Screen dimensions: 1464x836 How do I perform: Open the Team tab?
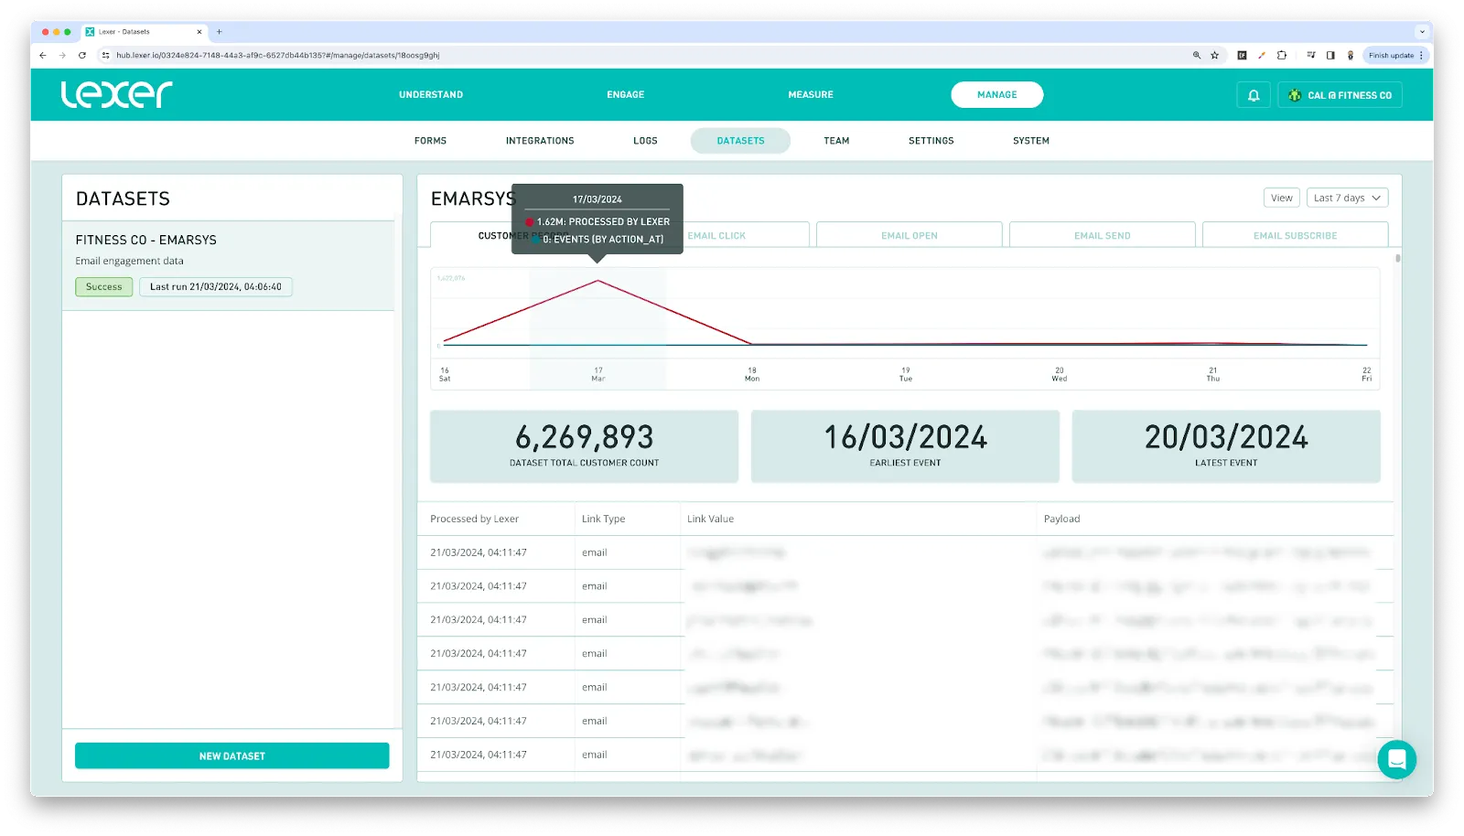point(836,141)
